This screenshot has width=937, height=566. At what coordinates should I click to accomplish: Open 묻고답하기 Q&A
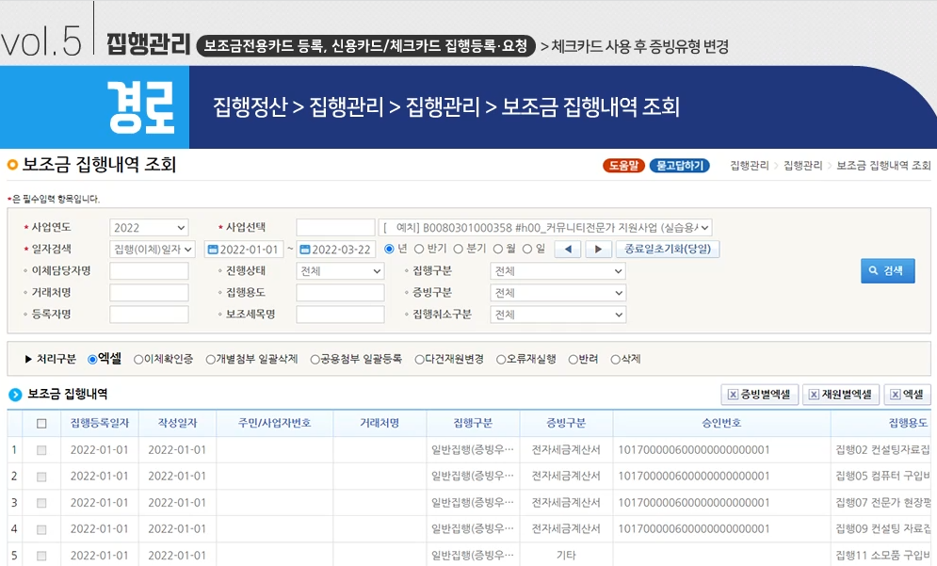click(x=680, y=166)
